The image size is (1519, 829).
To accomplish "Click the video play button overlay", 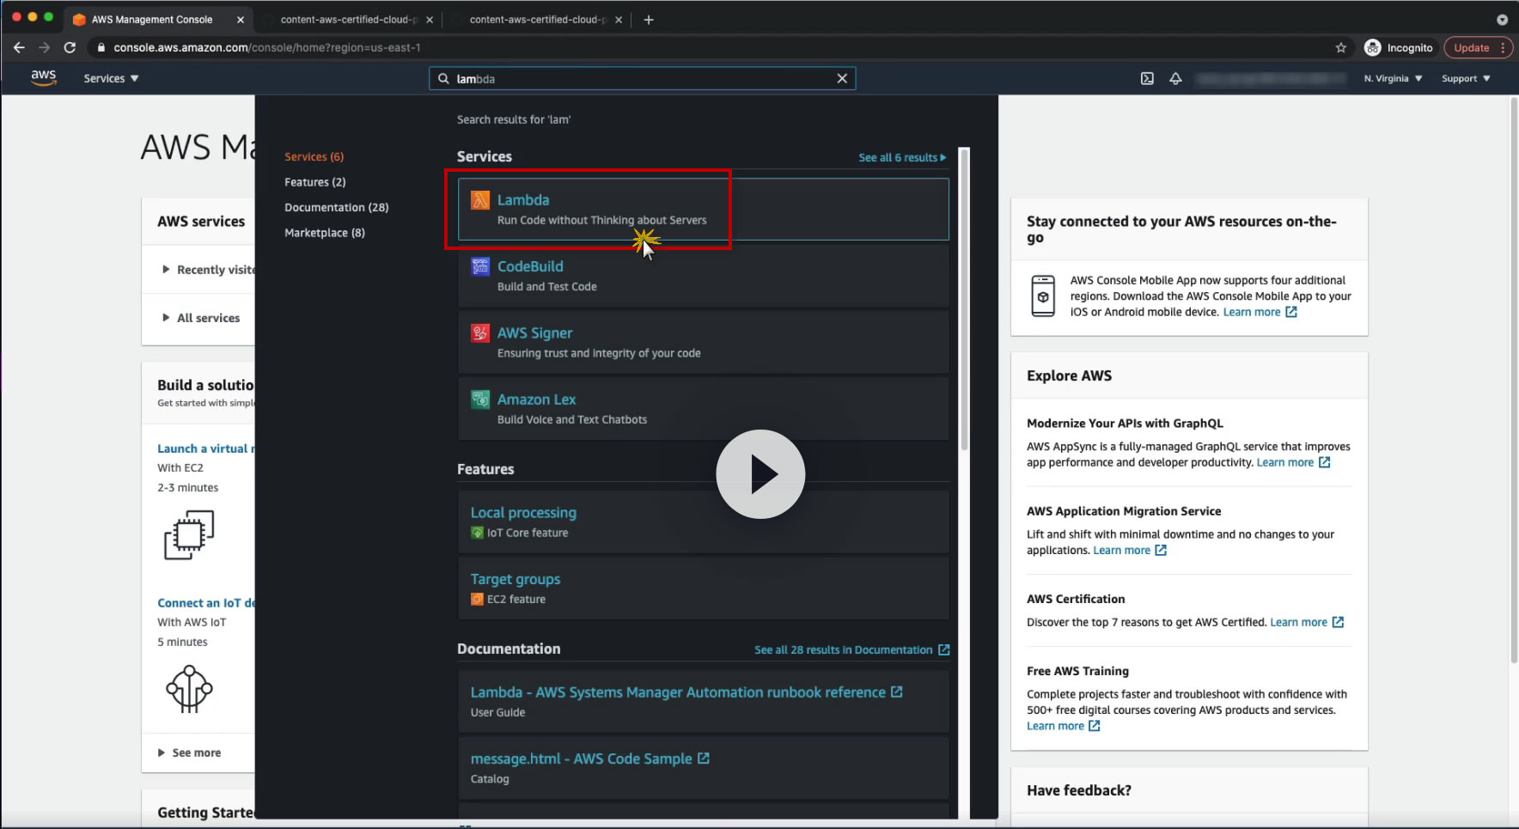I will pyautogui.click(x=760, y=474).
